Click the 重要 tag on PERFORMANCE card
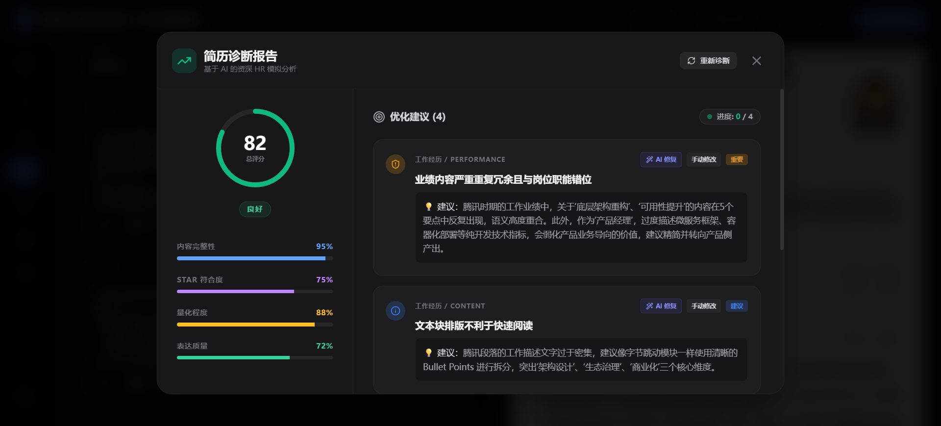 737,159
